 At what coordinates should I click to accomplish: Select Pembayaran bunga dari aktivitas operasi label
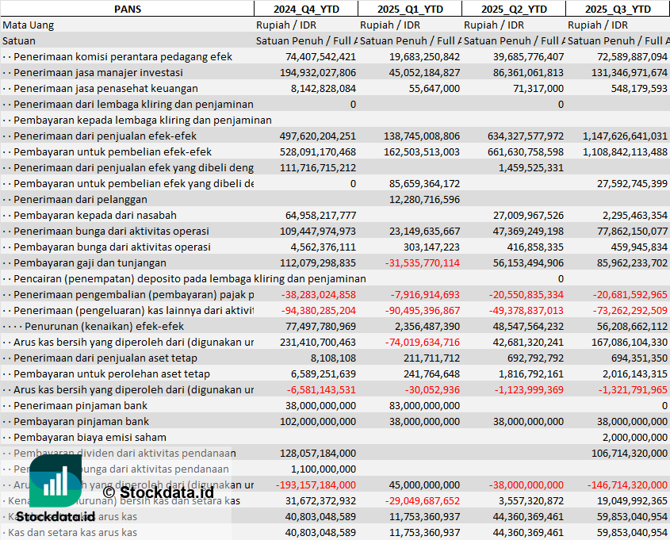(112, 247)
